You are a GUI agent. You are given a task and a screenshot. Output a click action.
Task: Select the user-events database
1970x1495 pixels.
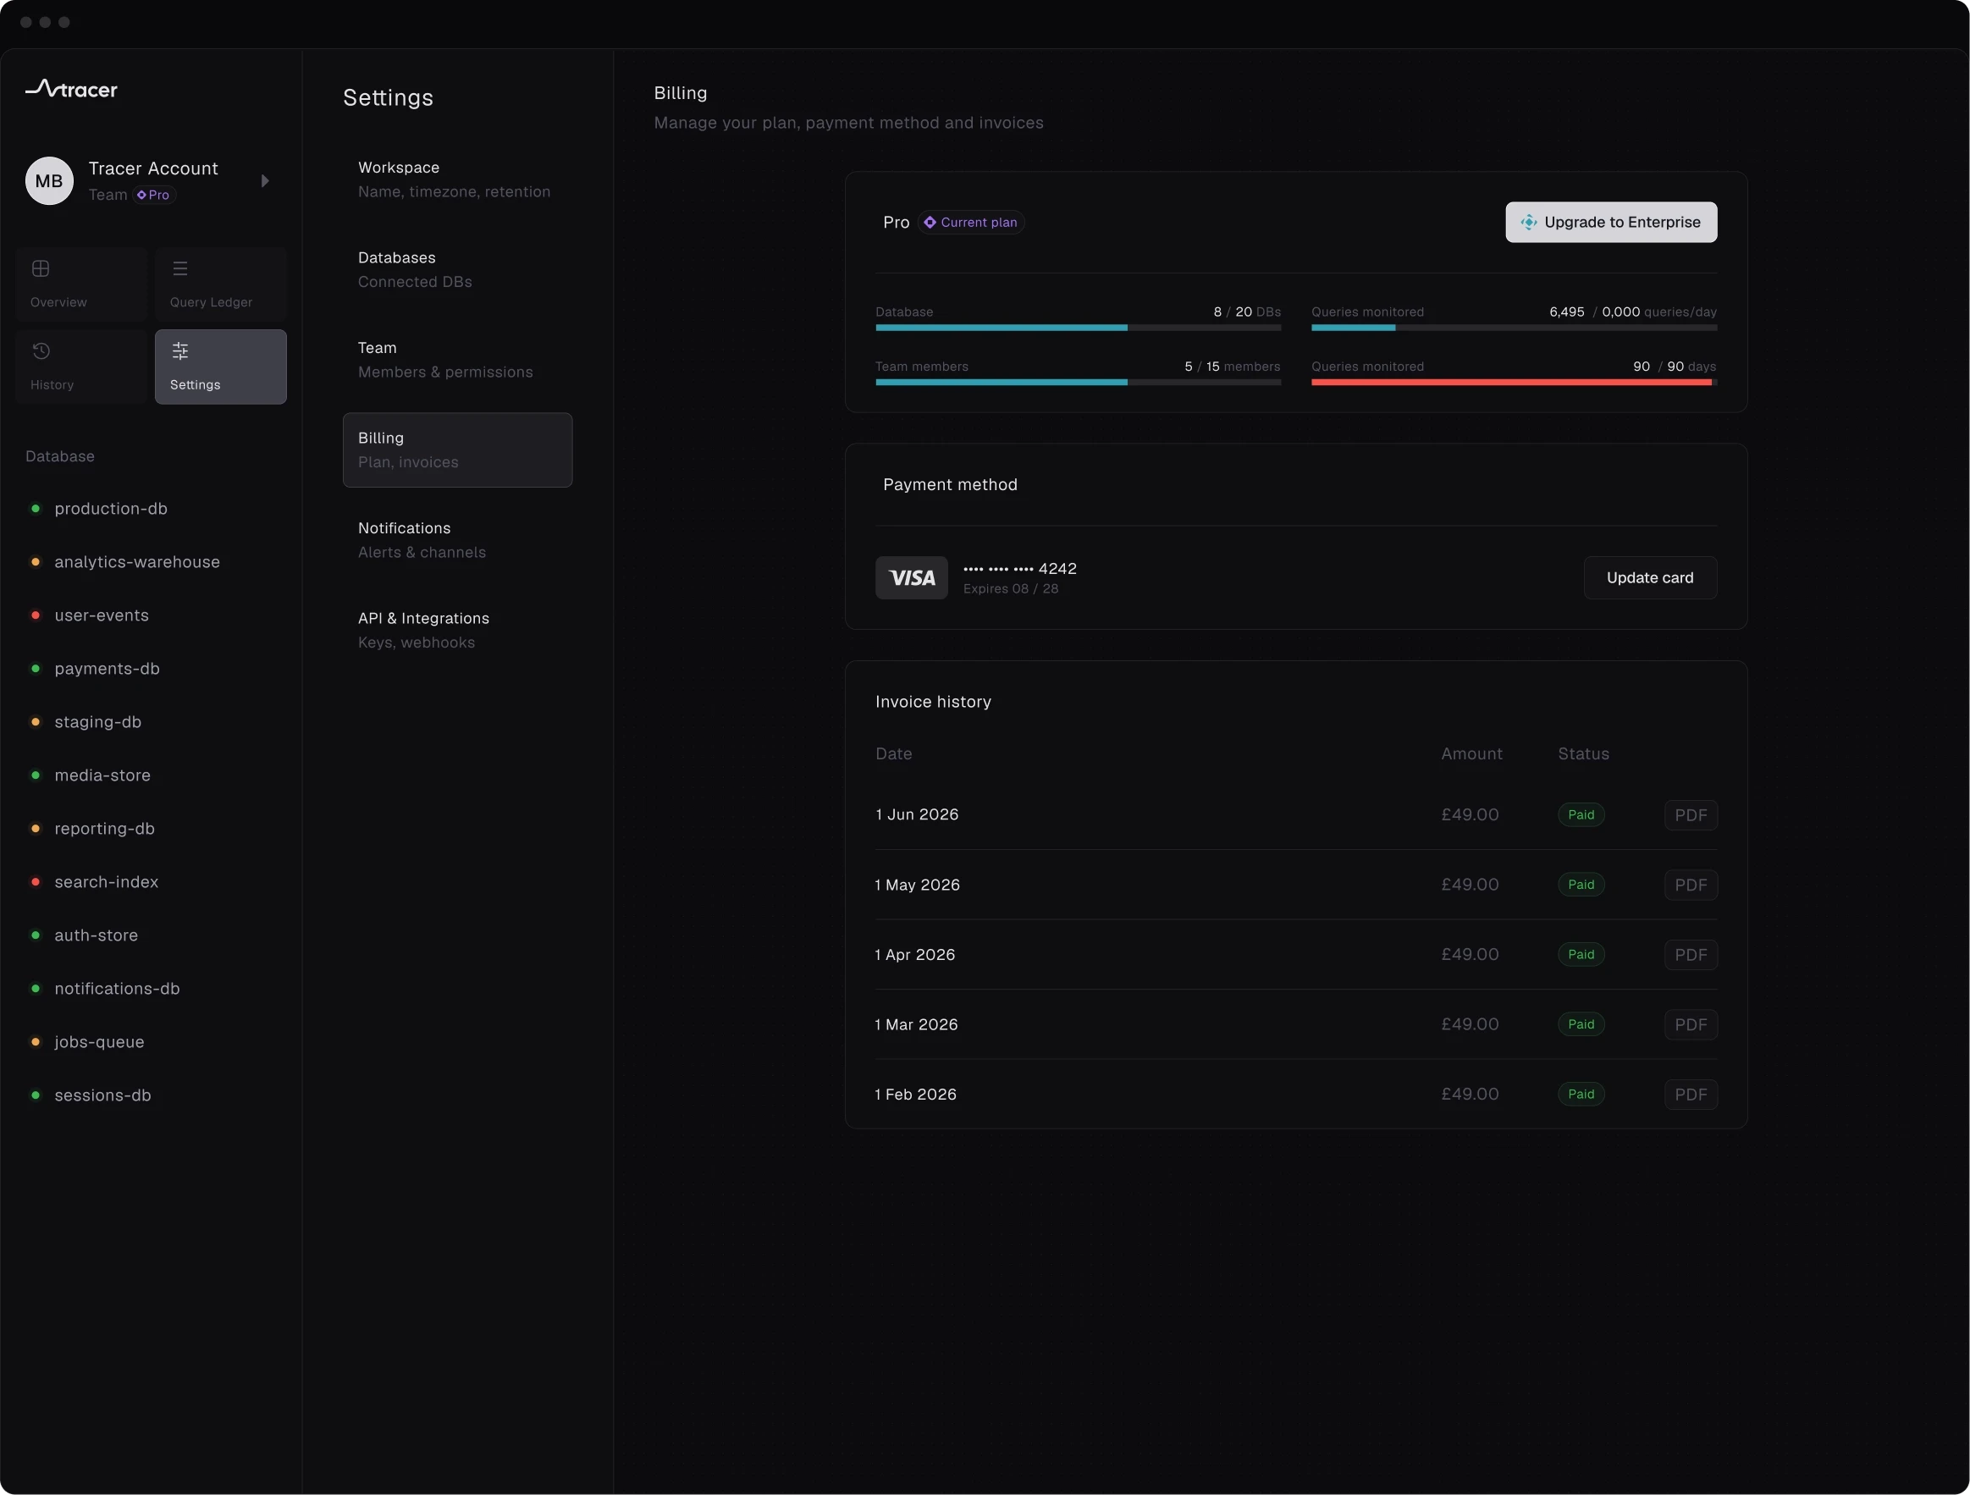[101, 615]
